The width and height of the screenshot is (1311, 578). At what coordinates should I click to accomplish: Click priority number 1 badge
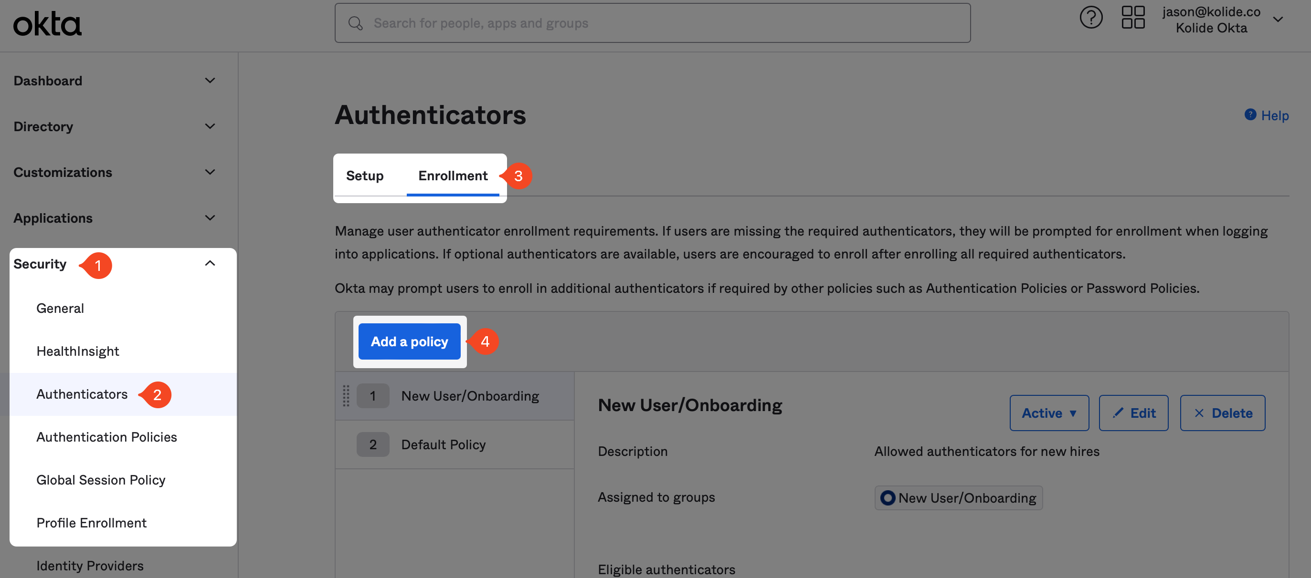coord(372,396)
